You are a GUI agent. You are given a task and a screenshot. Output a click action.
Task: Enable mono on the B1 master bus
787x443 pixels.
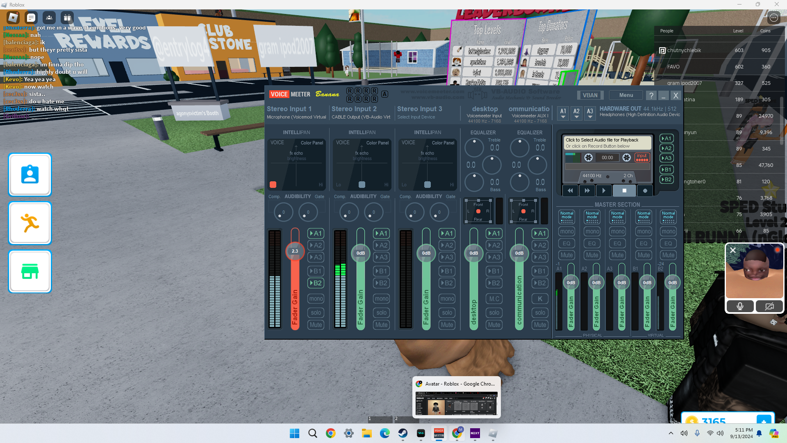(x=644, y=231)
